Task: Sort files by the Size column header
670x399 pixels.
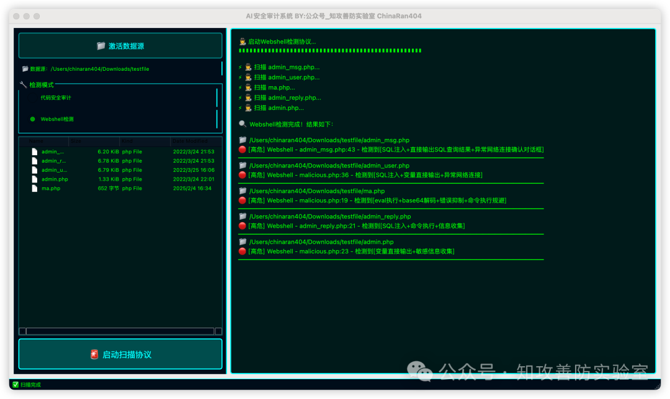Action: (94, 141)
